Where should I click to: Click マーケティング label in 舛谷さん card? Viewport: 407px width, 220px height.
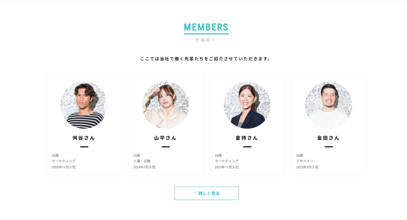63,161
